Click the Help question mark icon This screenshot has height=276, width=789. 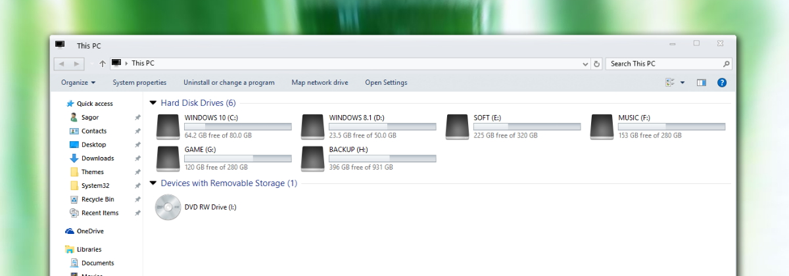click(721, 83)
